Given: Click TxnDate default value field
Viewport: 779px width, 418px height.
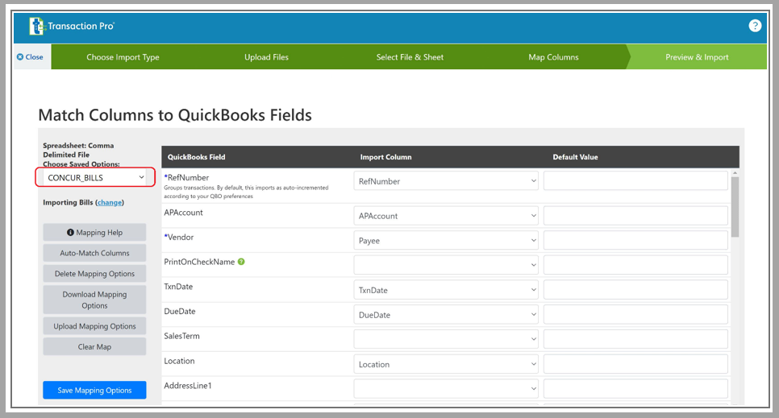Looking at the screenshot, I should pos(635,290).
